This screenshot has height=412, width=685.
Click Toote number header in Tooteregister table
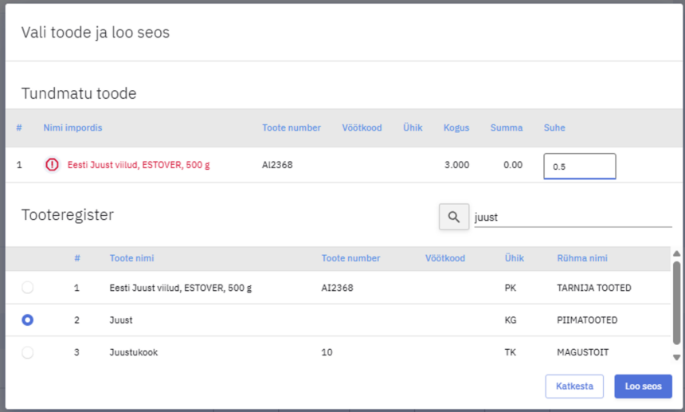coord(350,258)
